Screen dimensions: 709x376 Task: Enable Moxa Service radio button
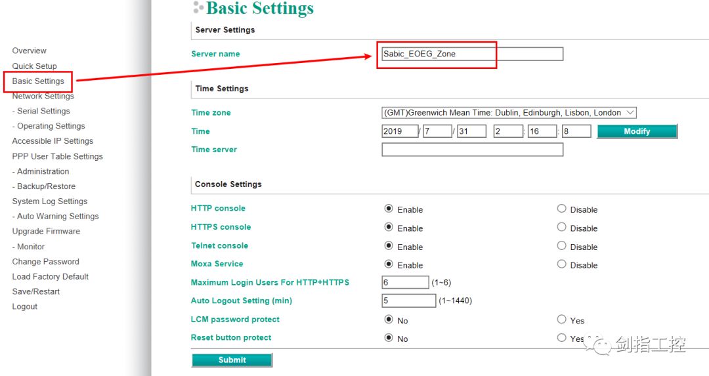coord(389,264)
